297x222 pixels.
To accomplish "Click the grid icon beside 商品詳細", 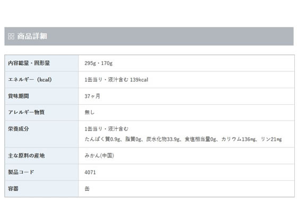I will 11,36.
